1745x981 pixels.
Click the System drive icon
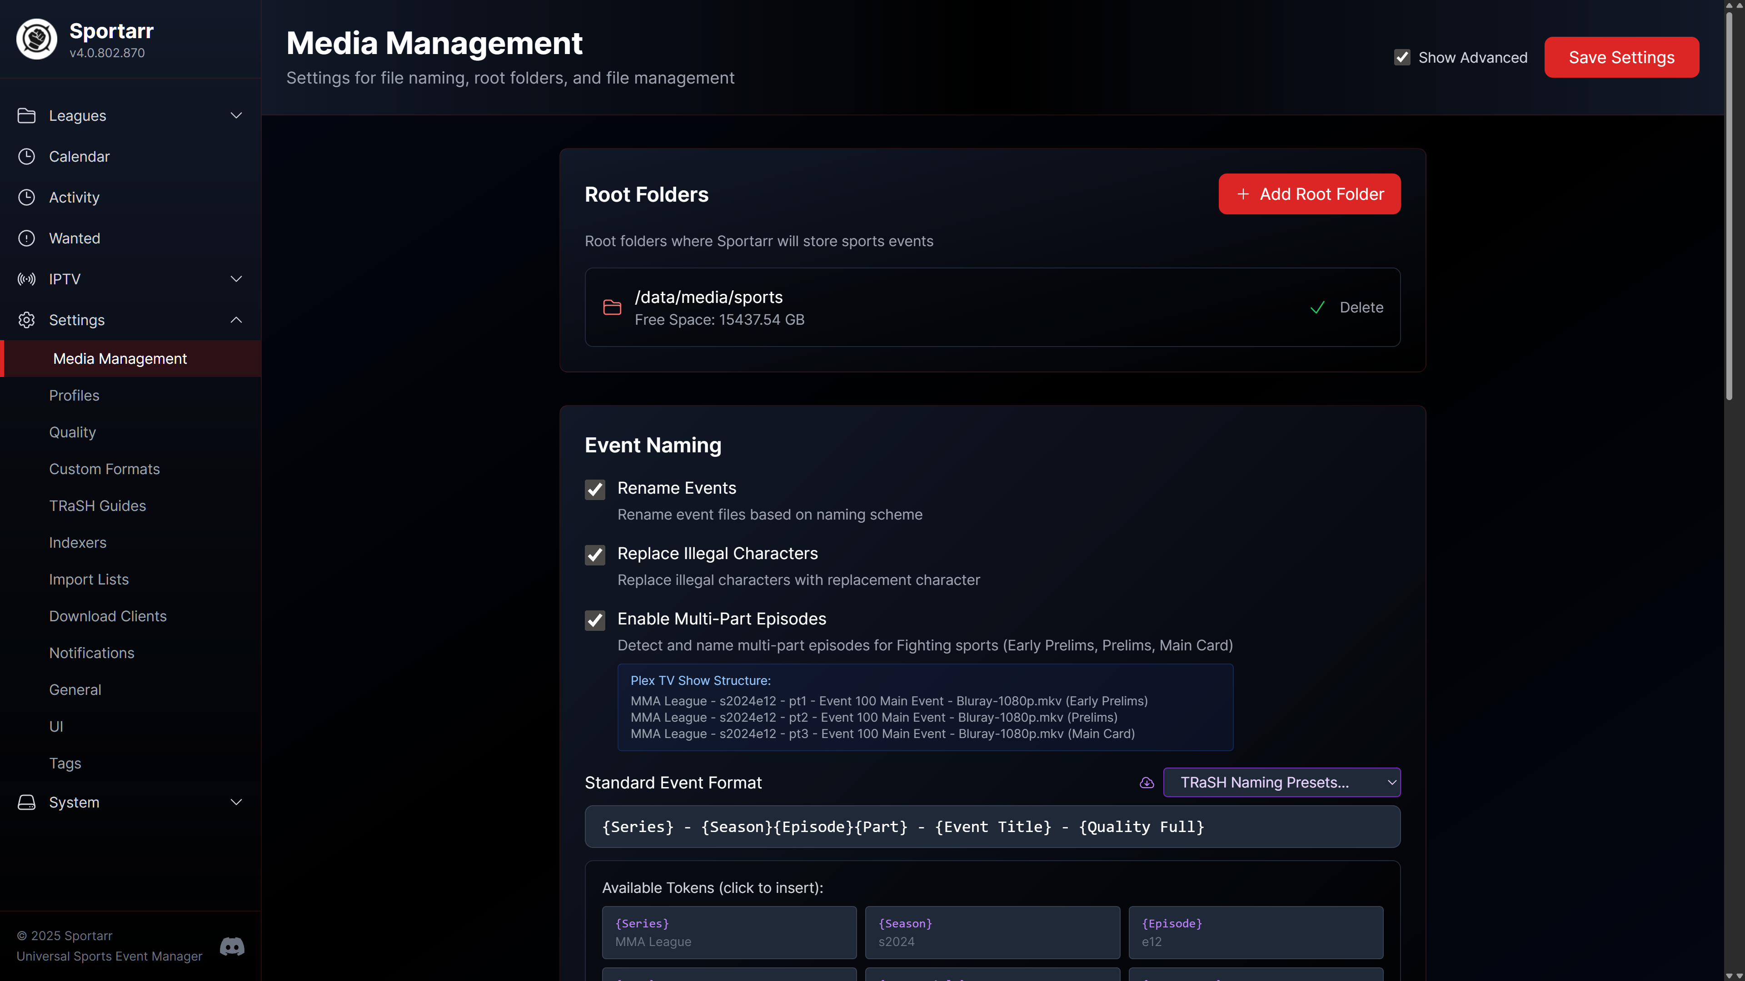click(x=26, y=802)
